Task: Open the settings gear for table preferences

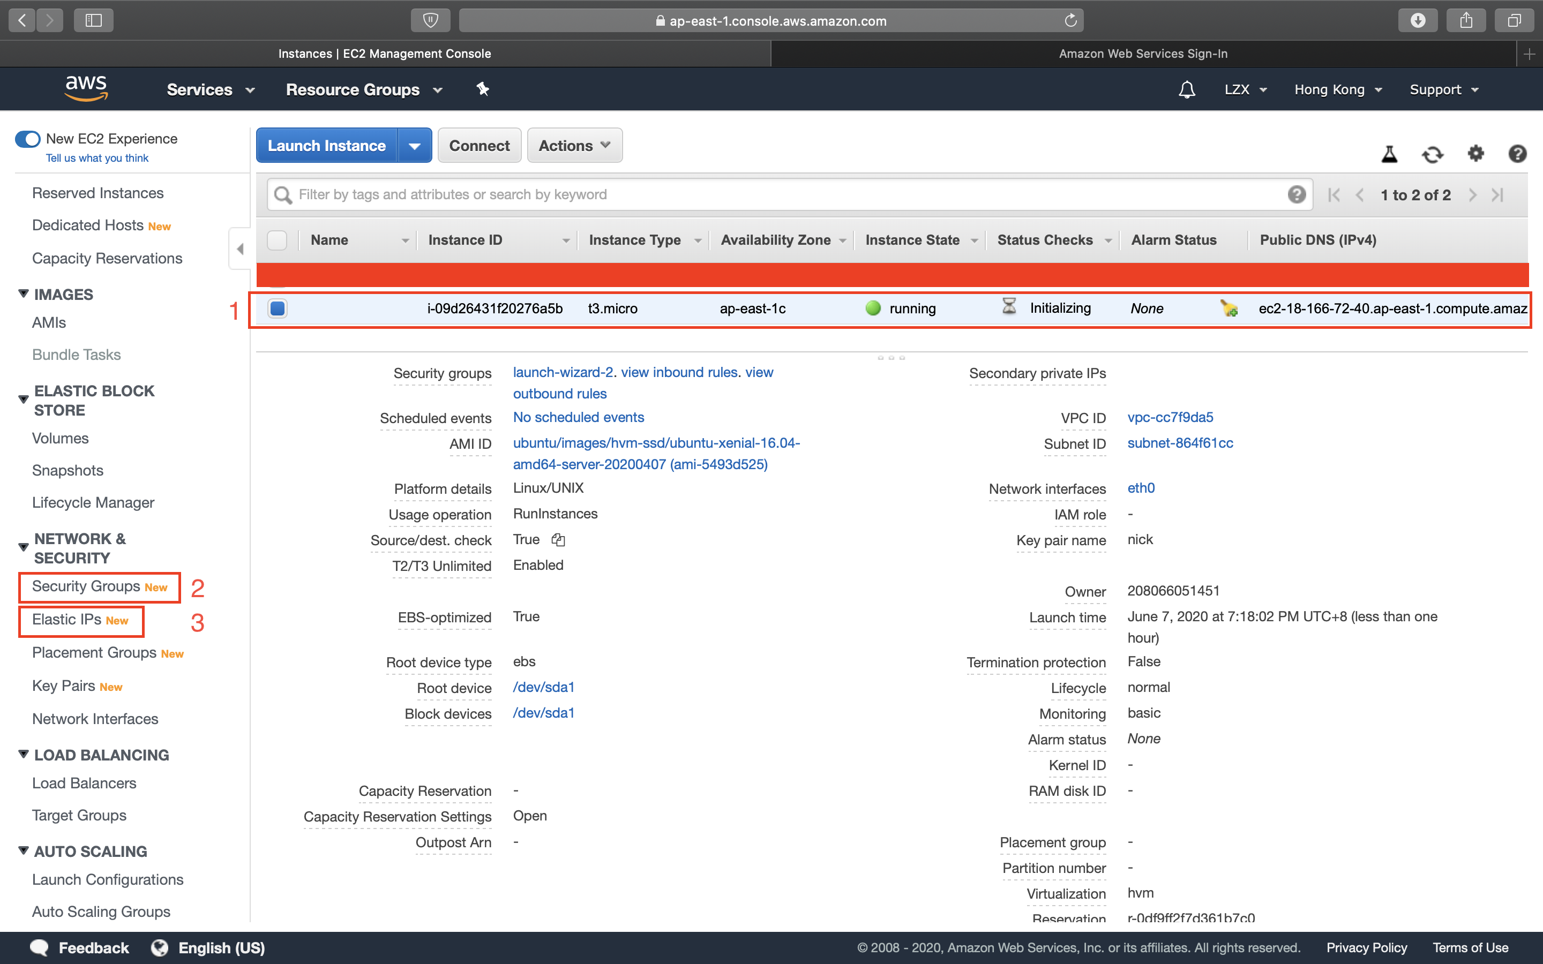Action: [1475, 154]
